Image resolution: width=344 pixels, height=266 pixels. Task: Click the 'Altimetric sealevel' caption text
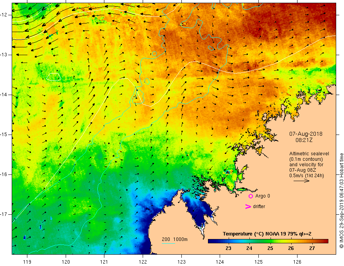(309, 154)
